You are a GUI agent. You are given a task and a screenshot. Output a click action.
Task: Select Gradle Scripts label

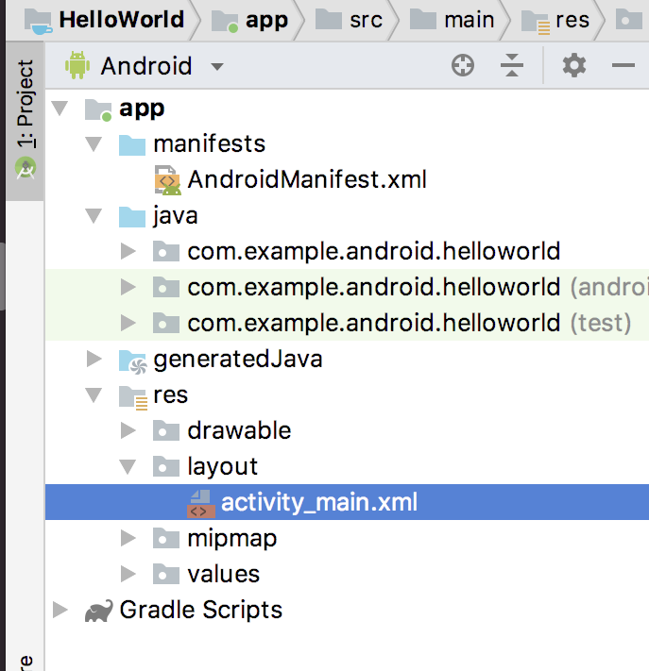tap(201, 610)
